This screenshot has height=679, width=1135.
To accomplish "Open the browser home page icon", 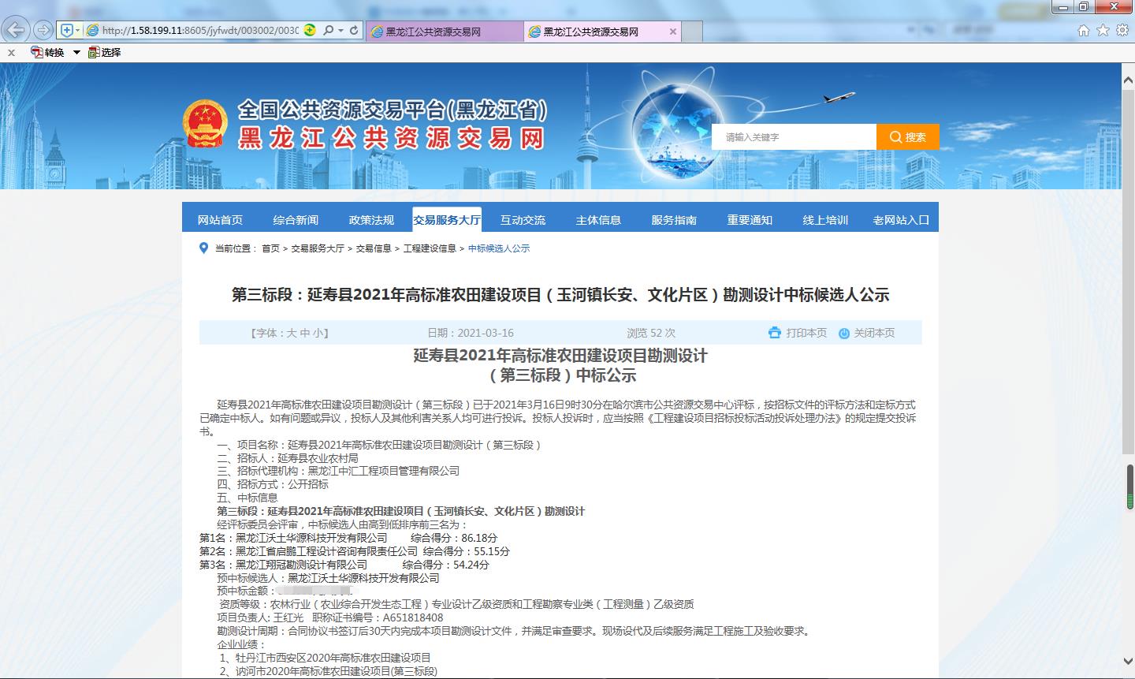I will click(1084, 31).
